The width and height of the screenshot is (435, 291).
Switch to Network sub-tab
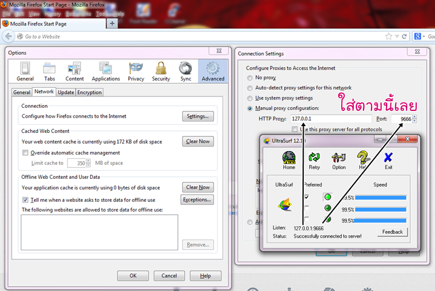[x=44, y=92]
